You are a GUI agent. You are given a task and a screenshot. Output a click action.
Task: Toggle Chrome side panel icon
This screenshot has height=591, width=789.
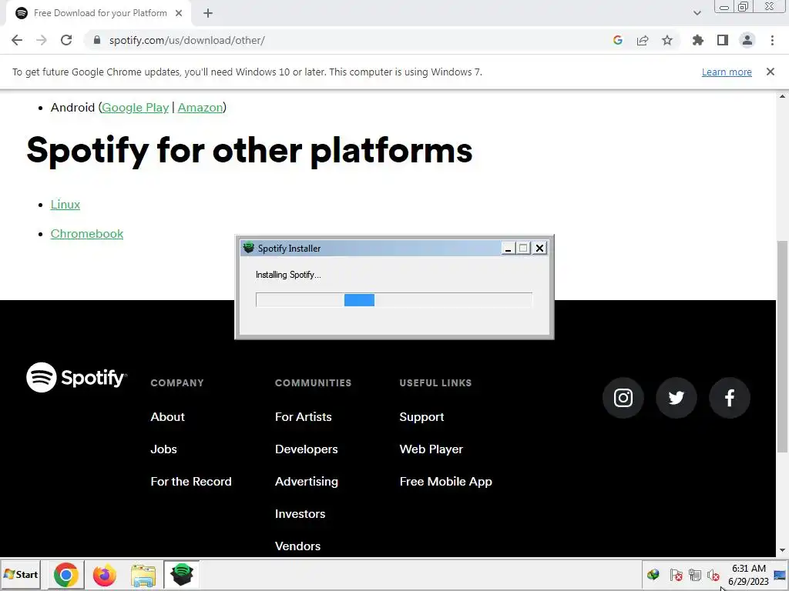coord(723,40)
